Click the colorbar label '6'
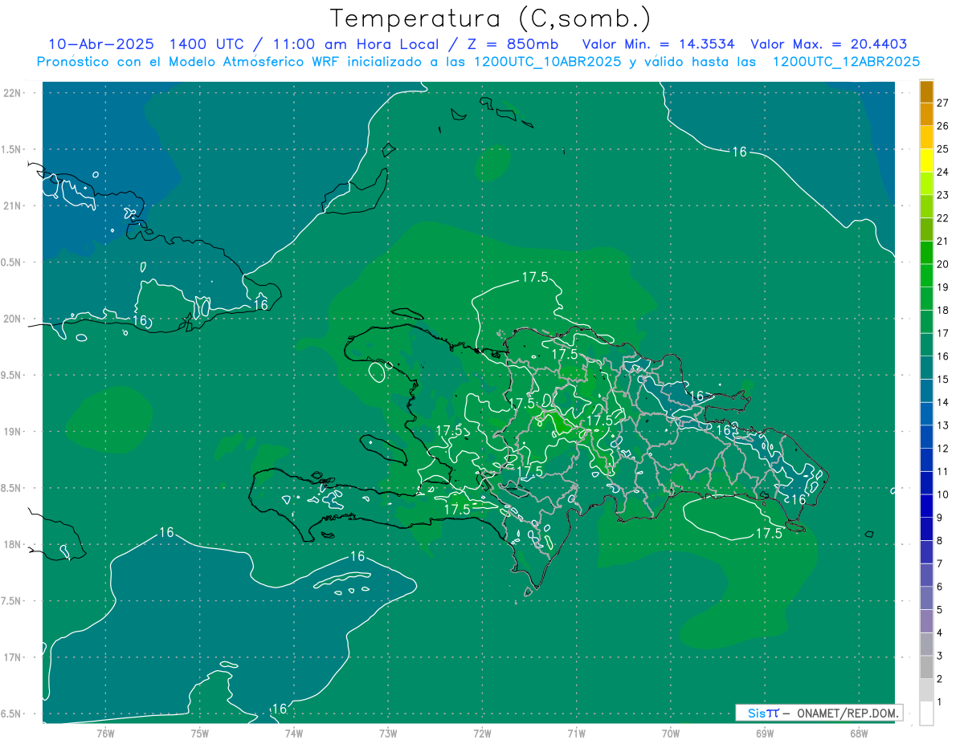The image size is (964, 744). pyautogui.click(x=940, y=587)
